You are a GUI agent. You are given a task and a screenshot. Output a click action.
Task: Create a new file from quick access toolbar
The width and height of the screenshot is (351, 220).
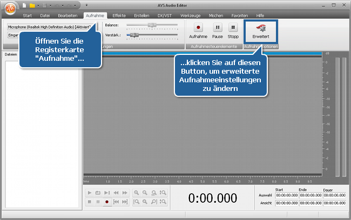coord(24,5)
